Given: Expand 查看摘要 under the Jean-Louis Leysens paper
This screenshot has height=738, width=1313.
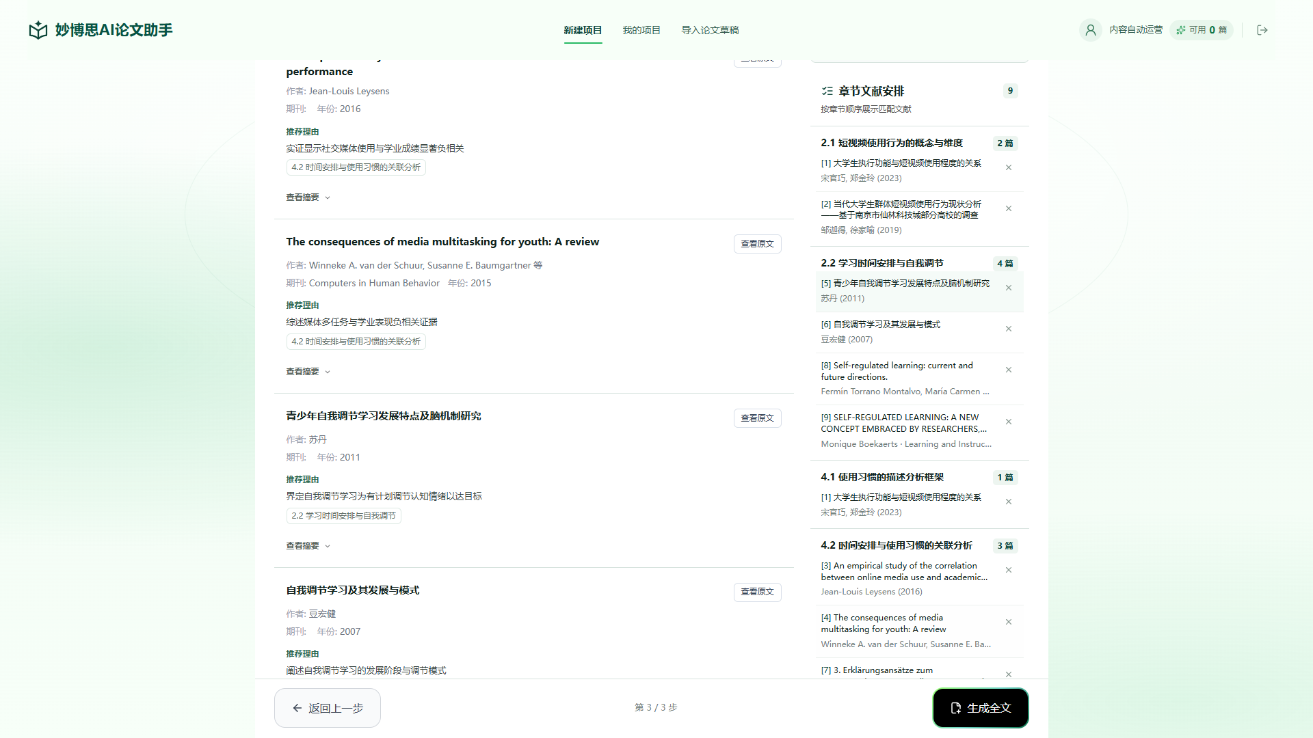Looking at the screenshot, I should tap(308, 197).
